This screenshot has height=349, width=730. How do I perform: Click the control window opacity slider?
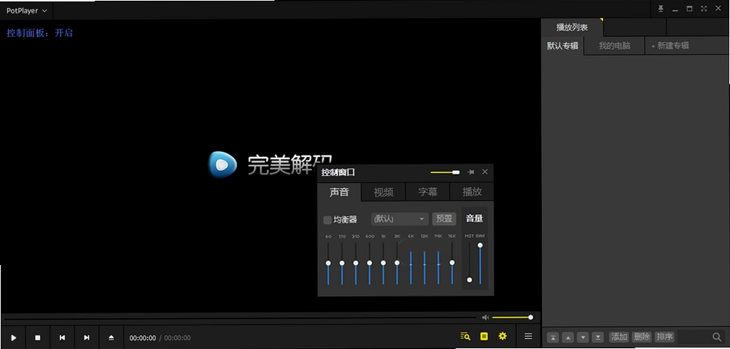coord(445,172)
